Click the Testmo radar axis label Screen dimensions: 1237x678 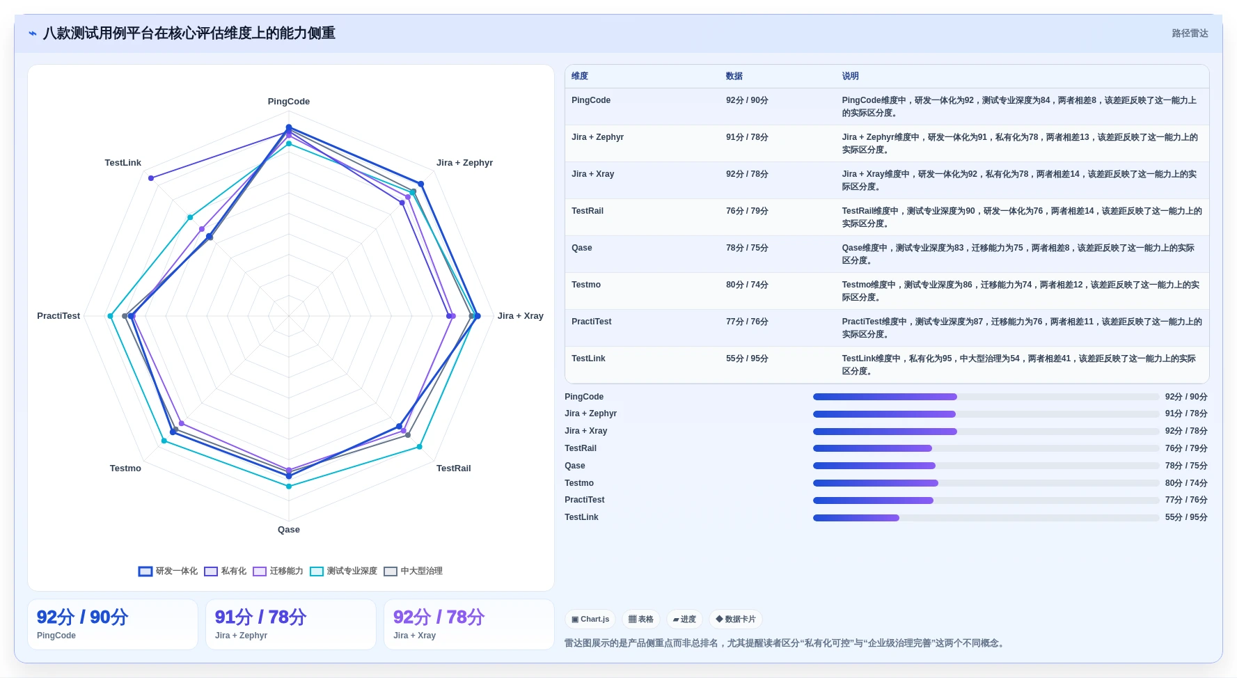click(x=125, y=468)
